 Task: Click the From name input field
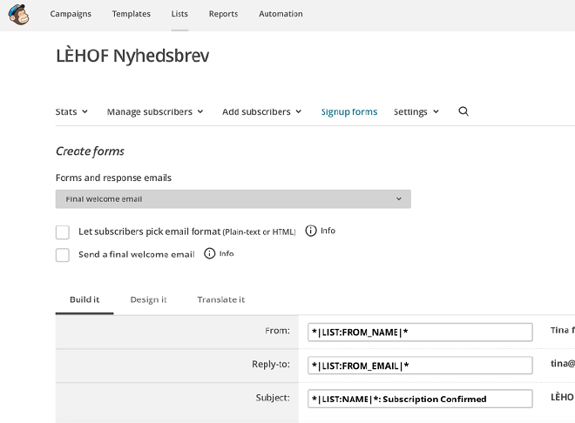[420, 332]
